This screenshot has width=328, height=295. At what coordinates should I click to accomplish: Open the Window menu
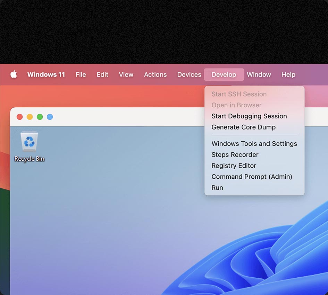click(x=259, y=74)
